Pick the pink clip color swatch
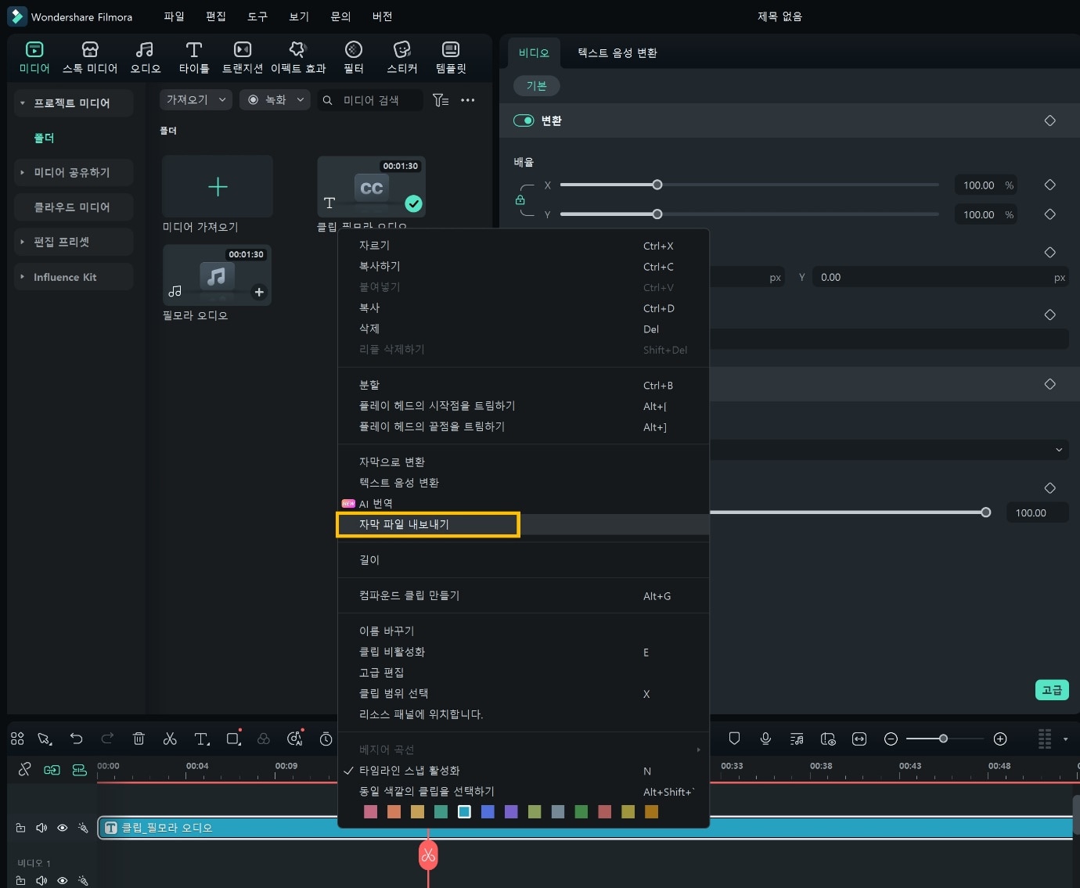 point(371,812)
